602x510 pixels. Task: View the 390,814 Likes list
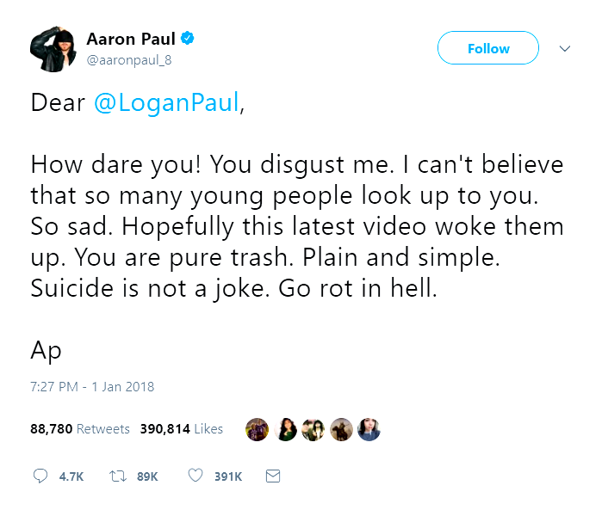tap(182, 428)
